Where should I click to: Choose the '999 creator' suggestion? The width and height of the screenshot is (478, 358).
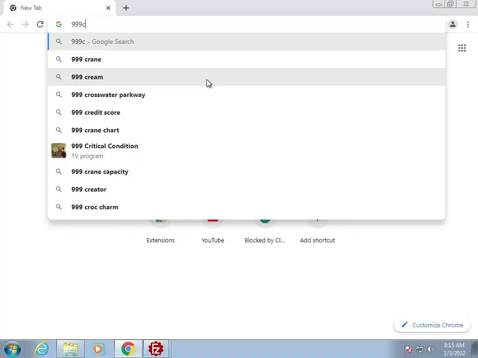pos(246,189)
